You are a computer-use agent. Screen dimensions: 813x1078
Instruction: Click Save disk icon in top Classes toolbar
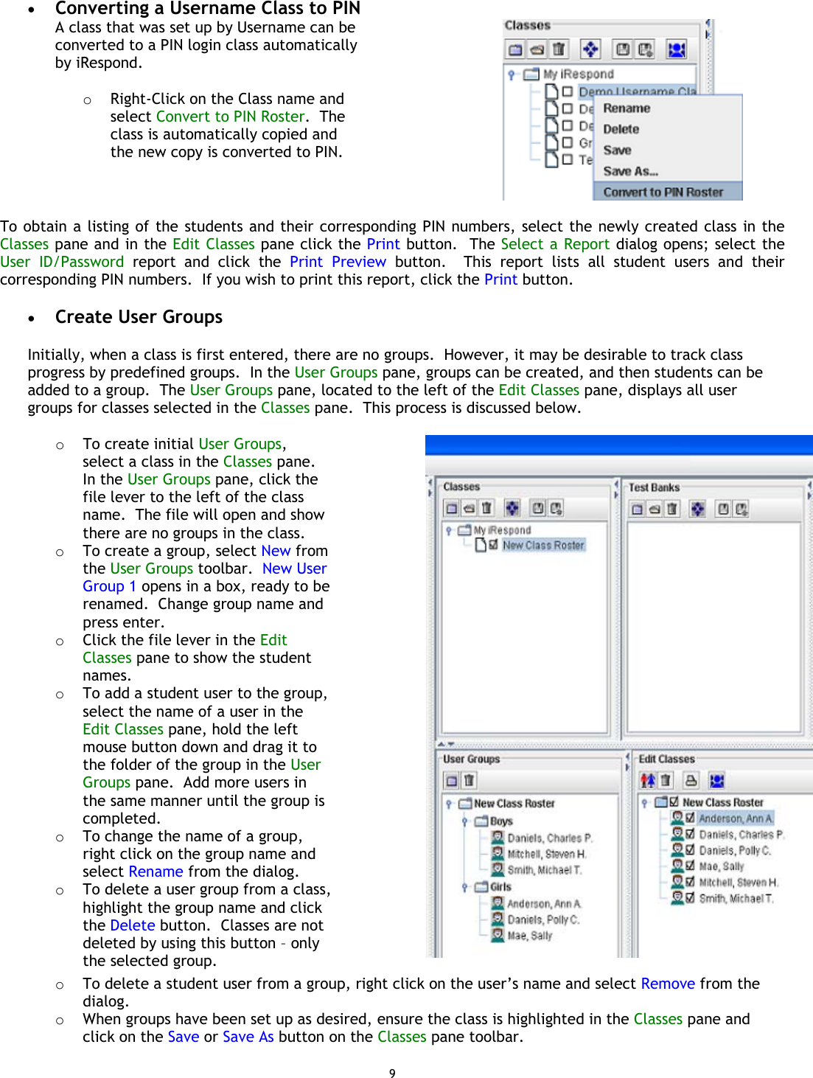623,49
